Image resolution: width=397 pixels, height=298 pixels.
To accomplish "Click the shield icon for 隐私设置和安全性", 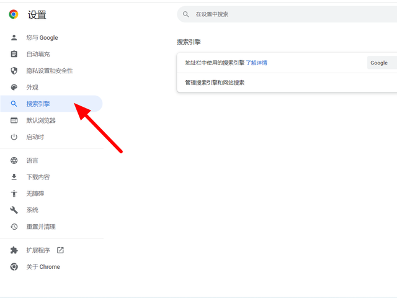I will (14, 71).
